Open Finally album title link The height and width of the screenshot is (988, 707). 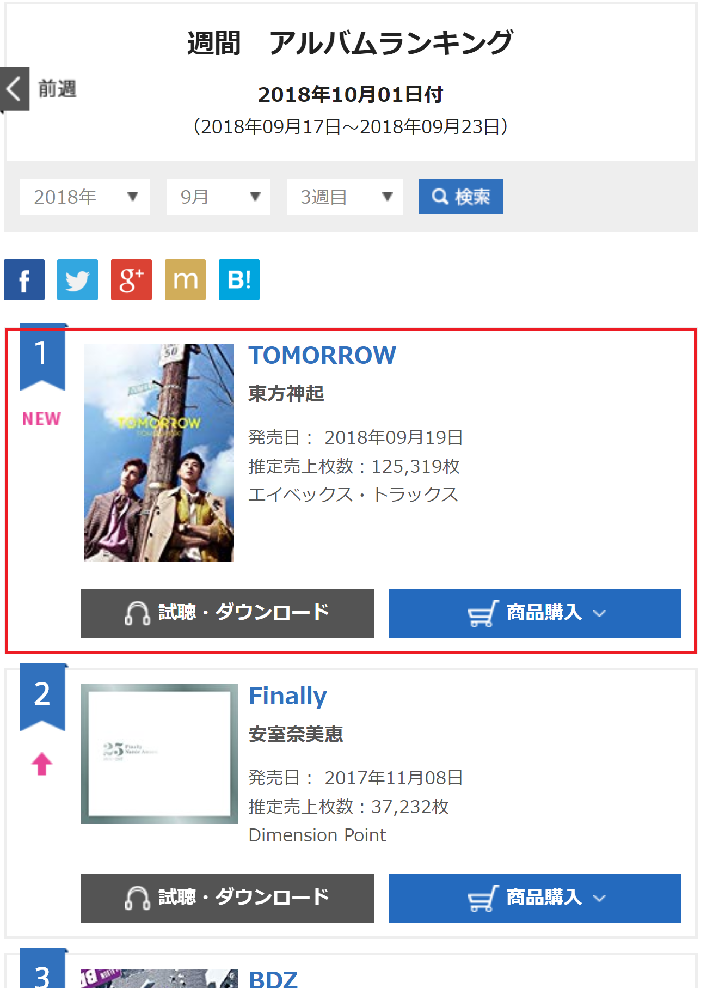[x=287, y=696]
